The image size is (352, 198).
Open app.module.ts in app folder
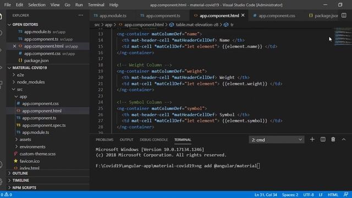(x=48, y=132)
